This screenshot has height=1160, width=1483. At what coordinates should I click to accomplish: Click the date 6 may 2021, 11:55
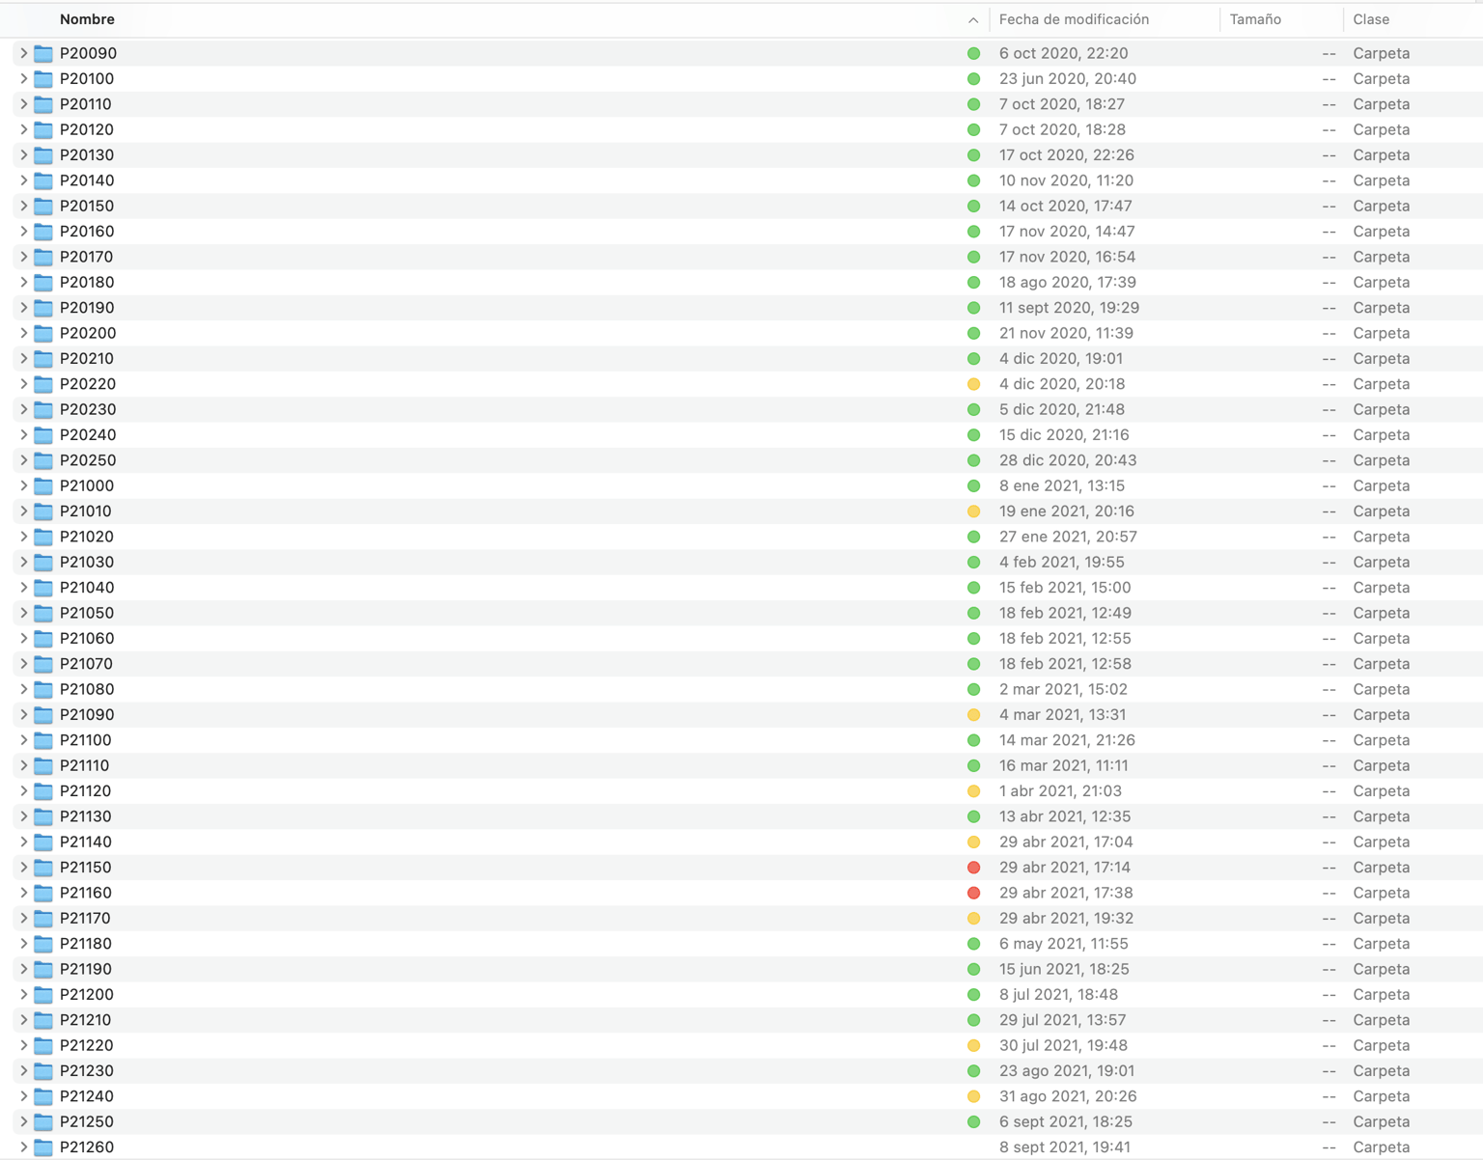1063,943
